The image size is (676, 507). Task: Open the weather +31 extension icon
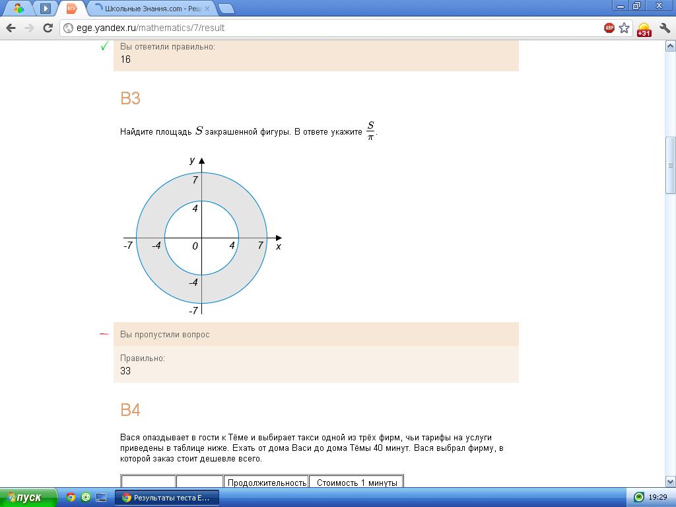644,29
